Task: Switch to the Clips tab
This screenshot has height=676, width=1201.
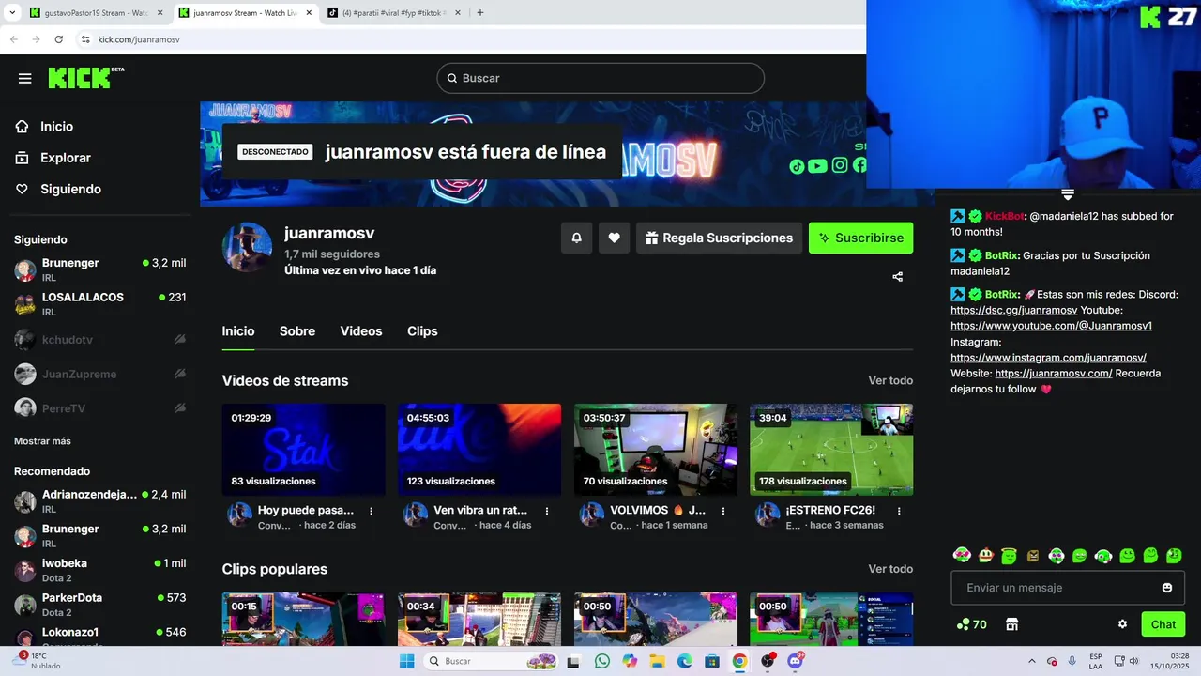Action: [422, 331]
